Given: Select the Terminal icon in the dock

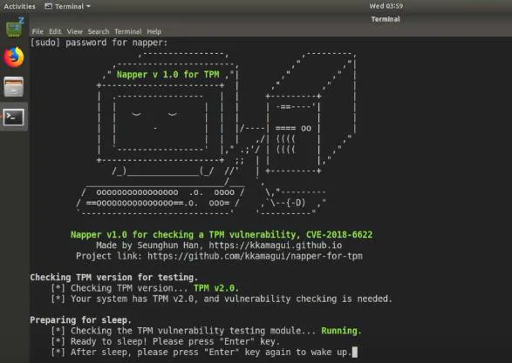Looking at the screenshot, I should pos(14,118).
